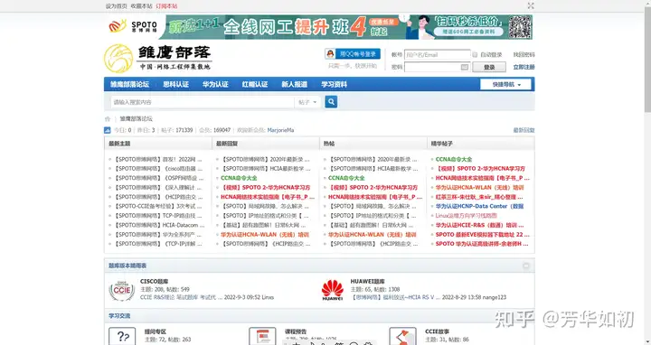Select the 最新主题 column header
Image resolution: width=651 pixels, height=345 pixels.
(x=119, y=144)
